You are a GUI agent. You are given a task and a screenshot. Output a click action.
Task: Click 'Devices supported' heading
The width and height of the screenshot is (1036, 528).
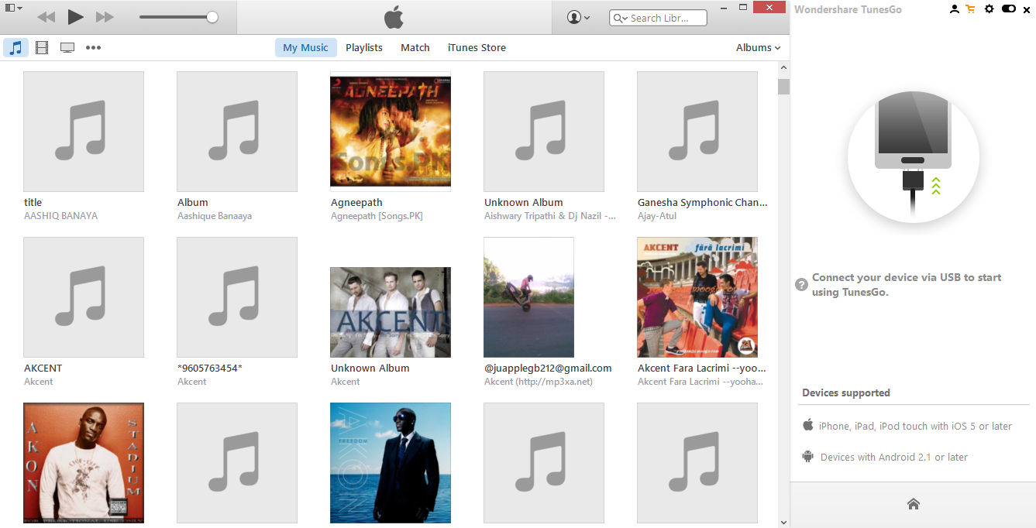(x=846, y=393)
